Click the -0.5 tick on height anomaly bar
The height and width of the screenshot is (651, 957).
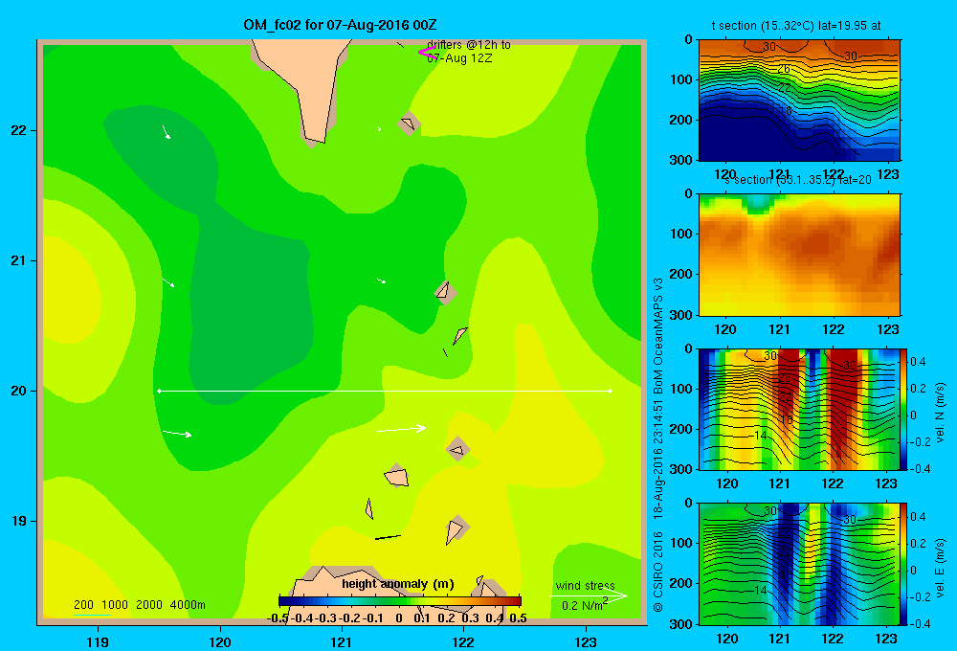[x=278, y=618]
